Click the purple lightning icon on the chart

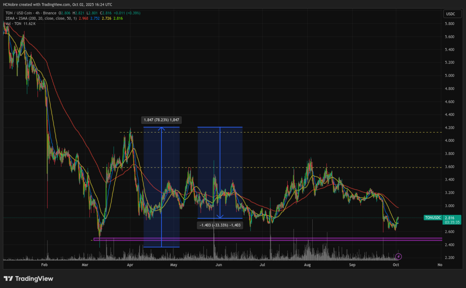point(398,256)
